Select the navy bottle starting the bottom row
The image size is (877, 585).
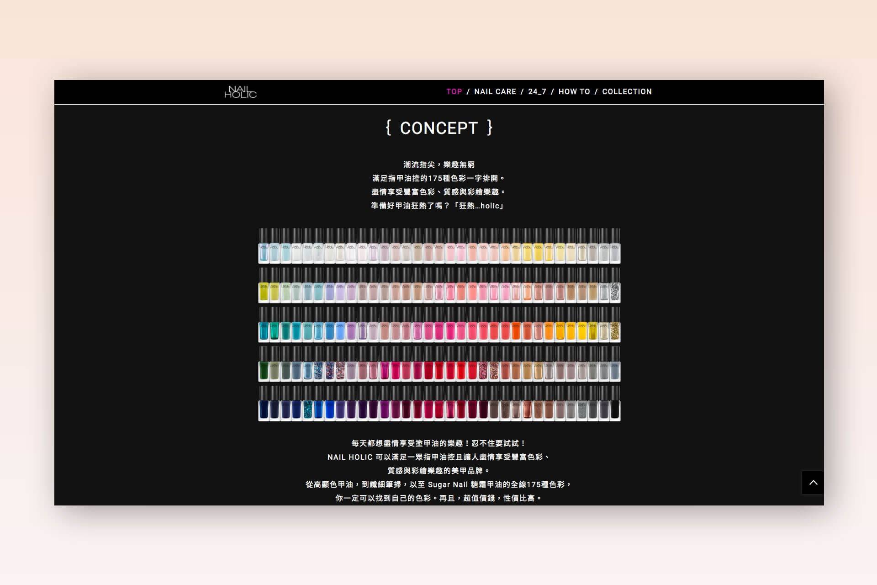[x=264, y=409]
